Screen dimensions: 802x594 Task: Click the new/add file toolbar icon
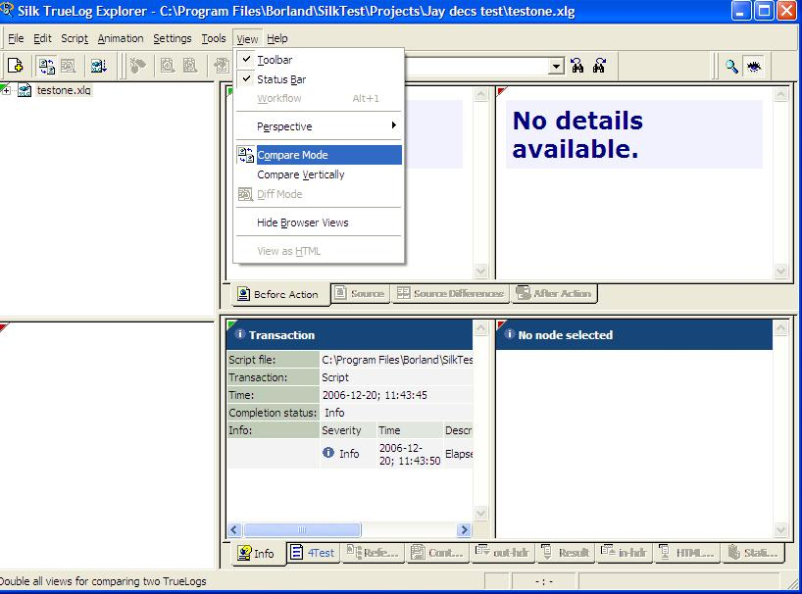[16, 66]
